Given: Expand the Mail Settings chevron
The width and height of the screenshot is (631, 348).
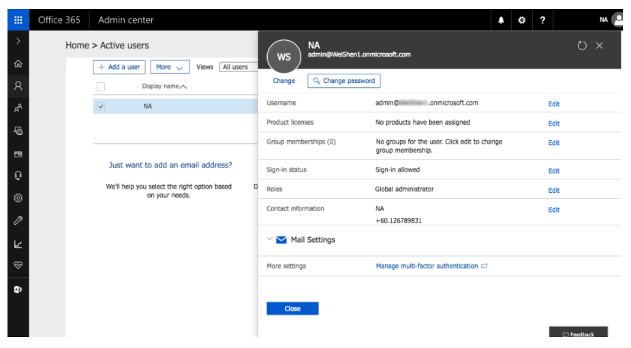Looking at the screenshot, I should [270, 239].
